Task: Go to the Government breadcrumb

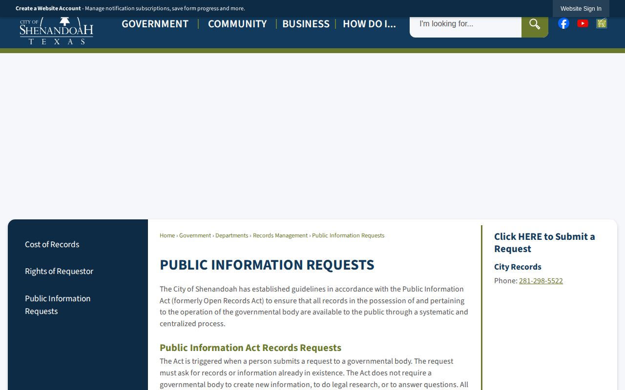Action: click(x=195, y=235)
